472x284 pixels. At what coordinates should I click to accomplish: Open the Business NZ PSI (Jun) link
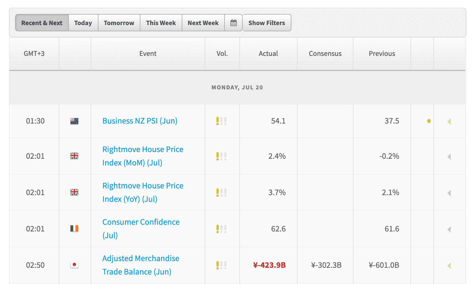(140, 121)
